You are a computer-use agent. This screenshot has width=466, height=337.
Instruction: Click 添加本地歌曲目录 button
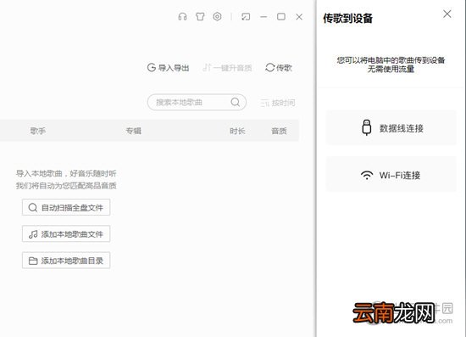66,261
